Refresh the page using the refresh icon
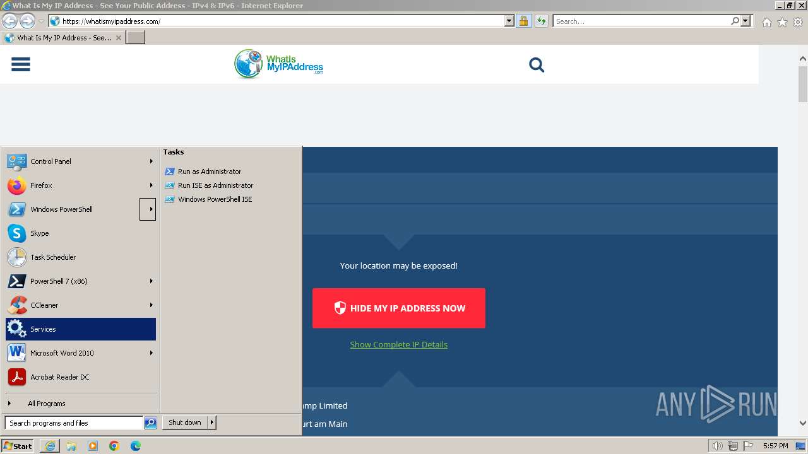The width and height of the screenshot is (808, 454). pos(541,21)
